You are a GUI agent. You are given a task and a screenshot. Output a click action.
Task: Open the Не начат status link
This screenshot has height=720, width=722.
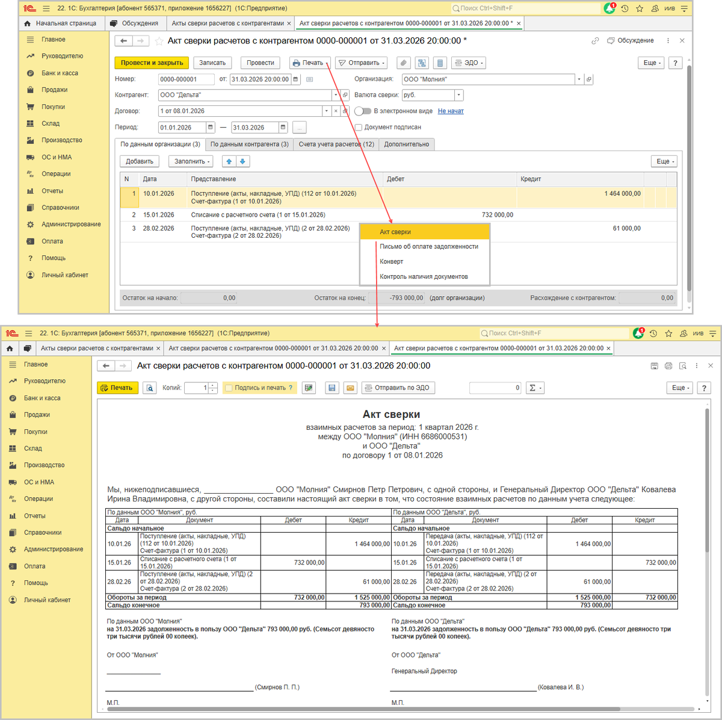(x=451, y=111)
